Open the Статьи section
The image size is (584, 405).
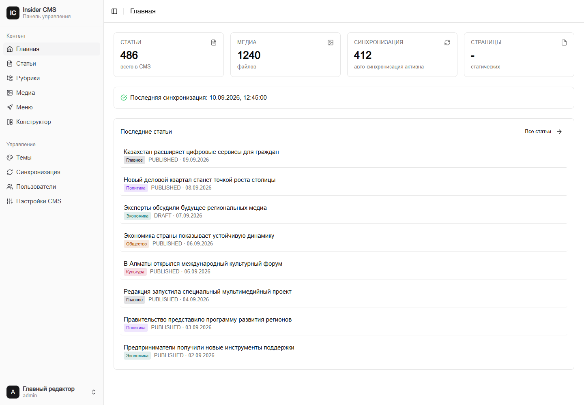52,64
